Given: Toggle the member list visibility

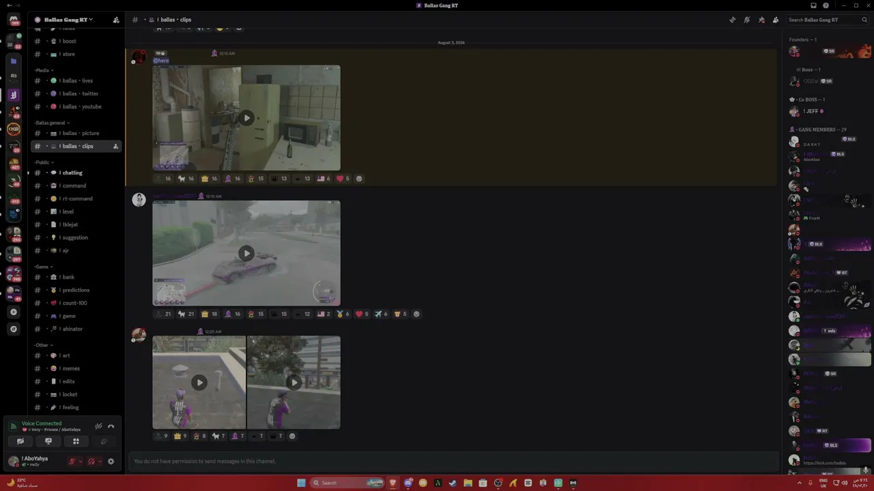Looking at the screenshot, I should coord(776,20).
